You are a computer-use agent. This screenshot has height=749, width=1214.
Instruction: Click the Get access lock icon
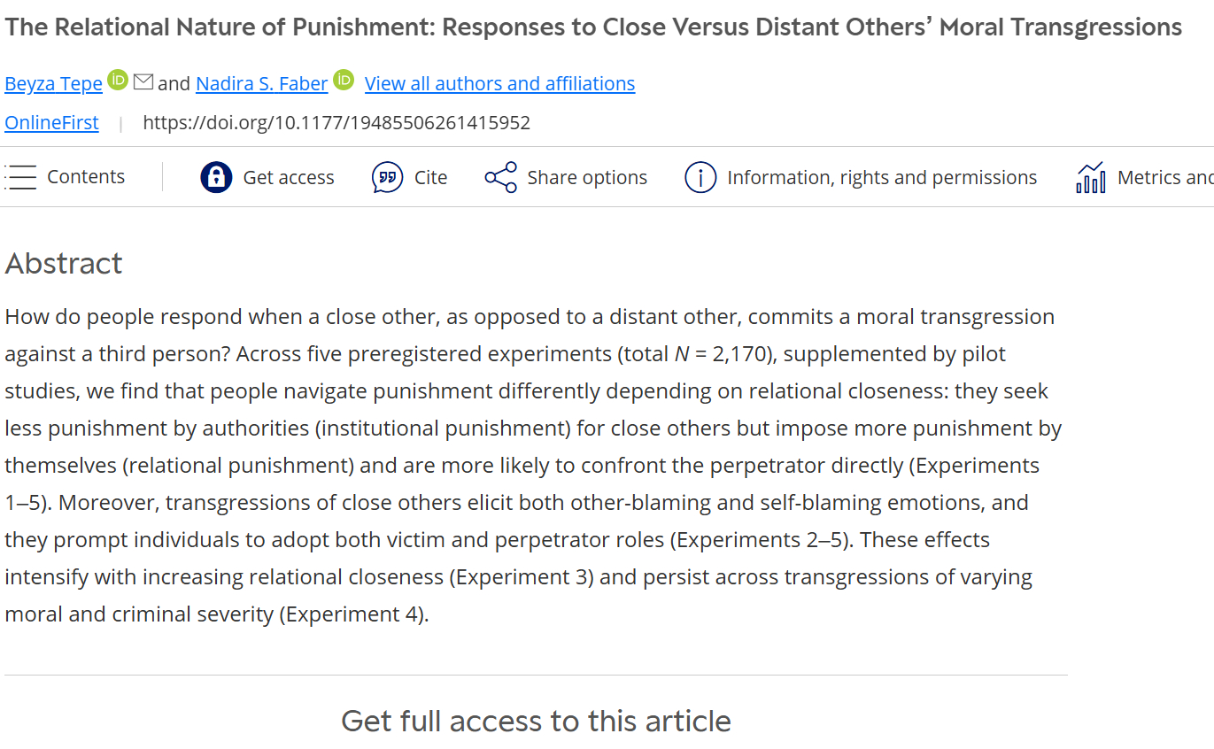click(x=216, y=177)
